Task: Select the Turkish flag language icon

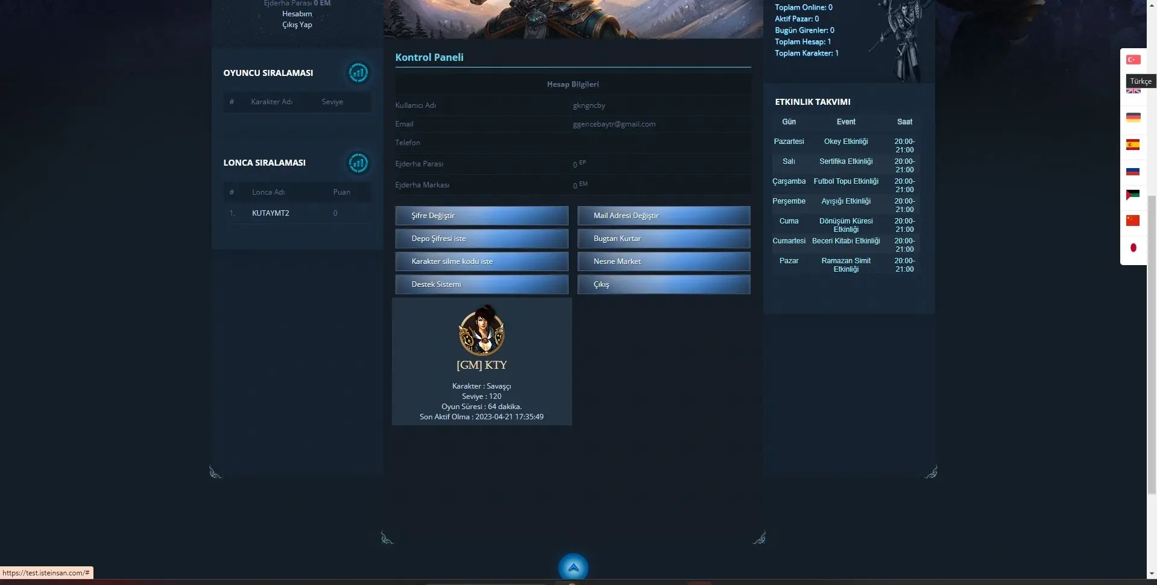Action: coord(1133,59)
